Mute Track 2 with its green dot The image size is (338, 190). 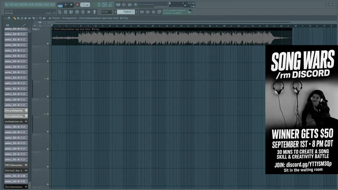coord(48,61)
